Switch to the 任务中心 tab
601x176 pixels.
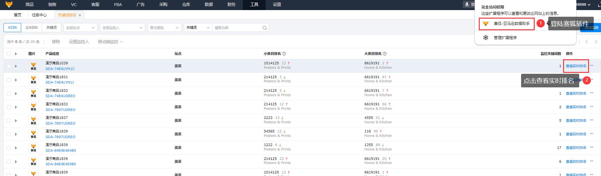[x=39, y=15]
